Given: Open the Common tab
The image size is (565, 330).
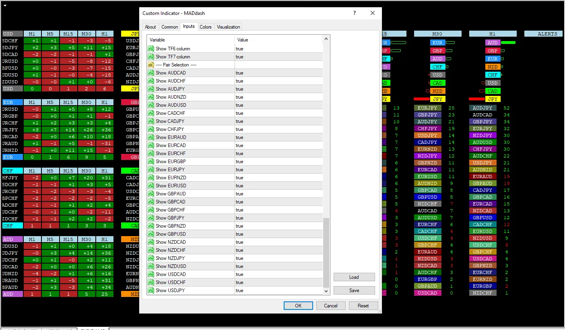Looking at the screenshot, I should (x=170, y=27).
